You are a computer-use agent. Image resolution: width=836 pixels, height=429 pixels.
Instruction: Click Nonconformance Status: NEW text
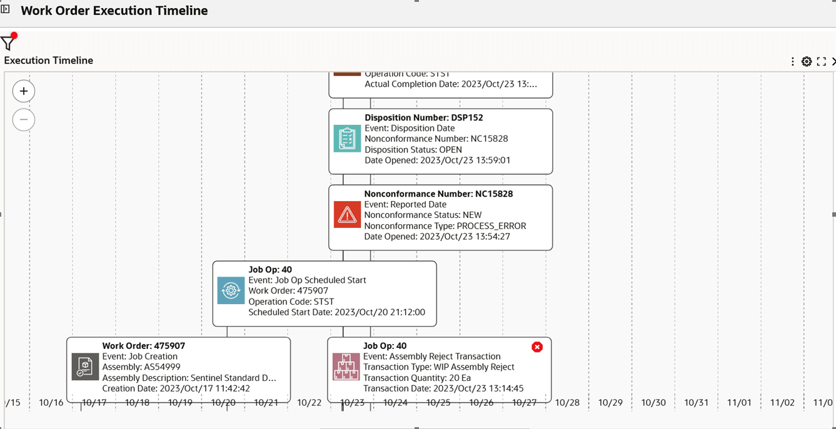click(423, 215)
